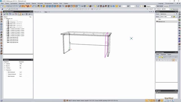Select Рабочий стол in Файлы list
This screenshot has width=181, height=102.
(x=167, y=22)
